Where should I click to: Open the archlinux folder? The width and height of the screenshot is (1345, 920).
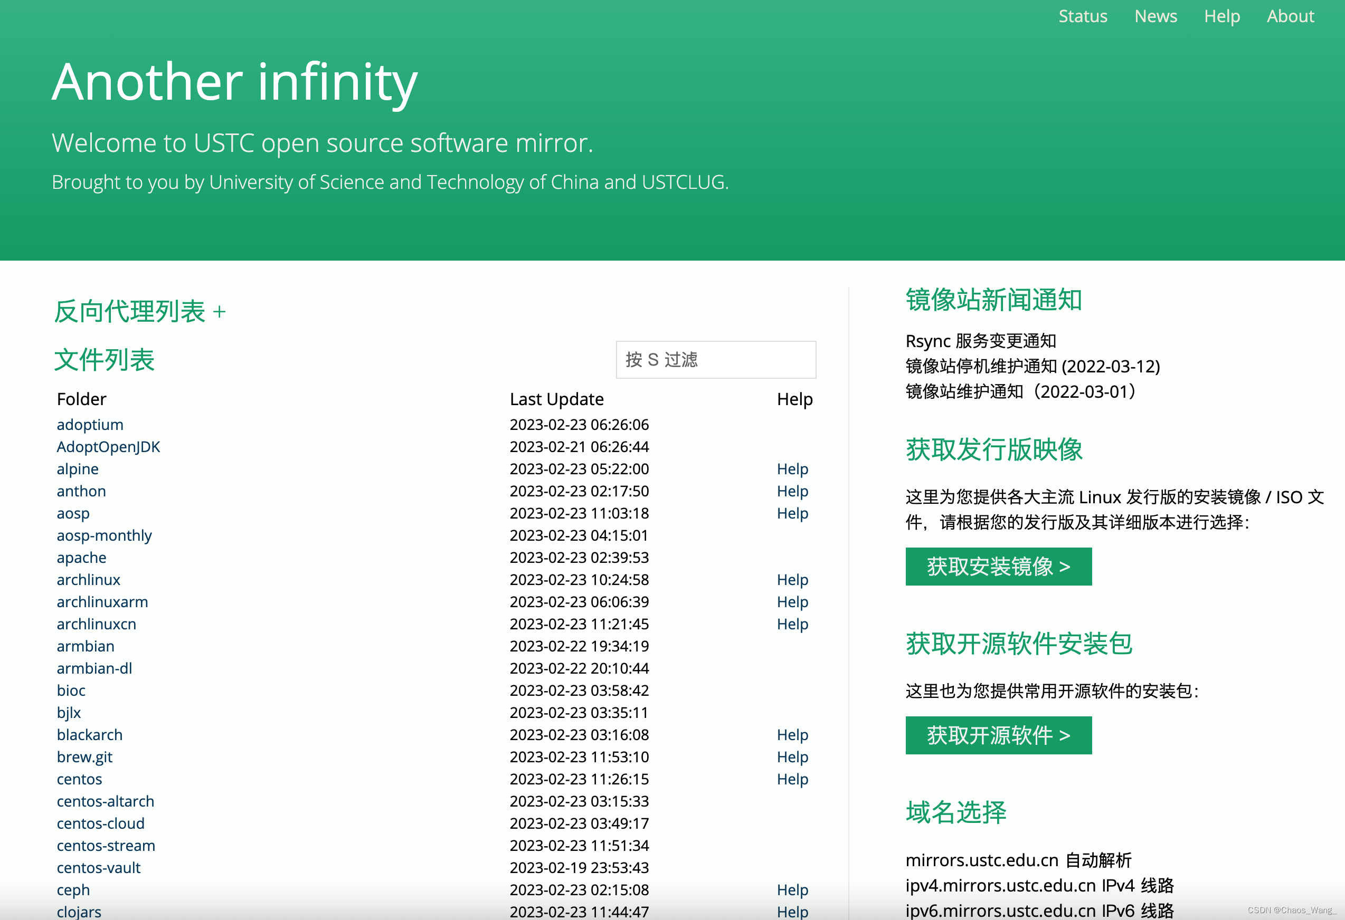click(x=89, y=579)
